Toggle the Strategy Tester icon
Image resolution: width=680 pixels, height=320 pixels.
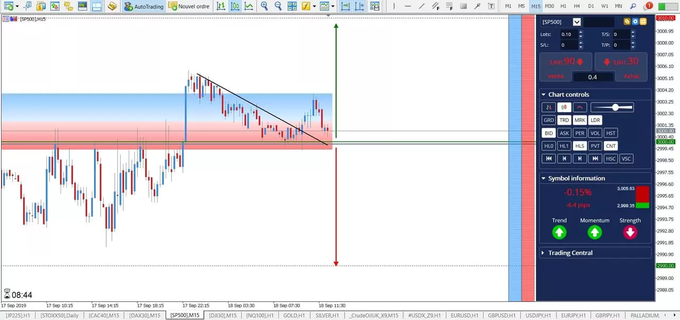pos(96,6)
